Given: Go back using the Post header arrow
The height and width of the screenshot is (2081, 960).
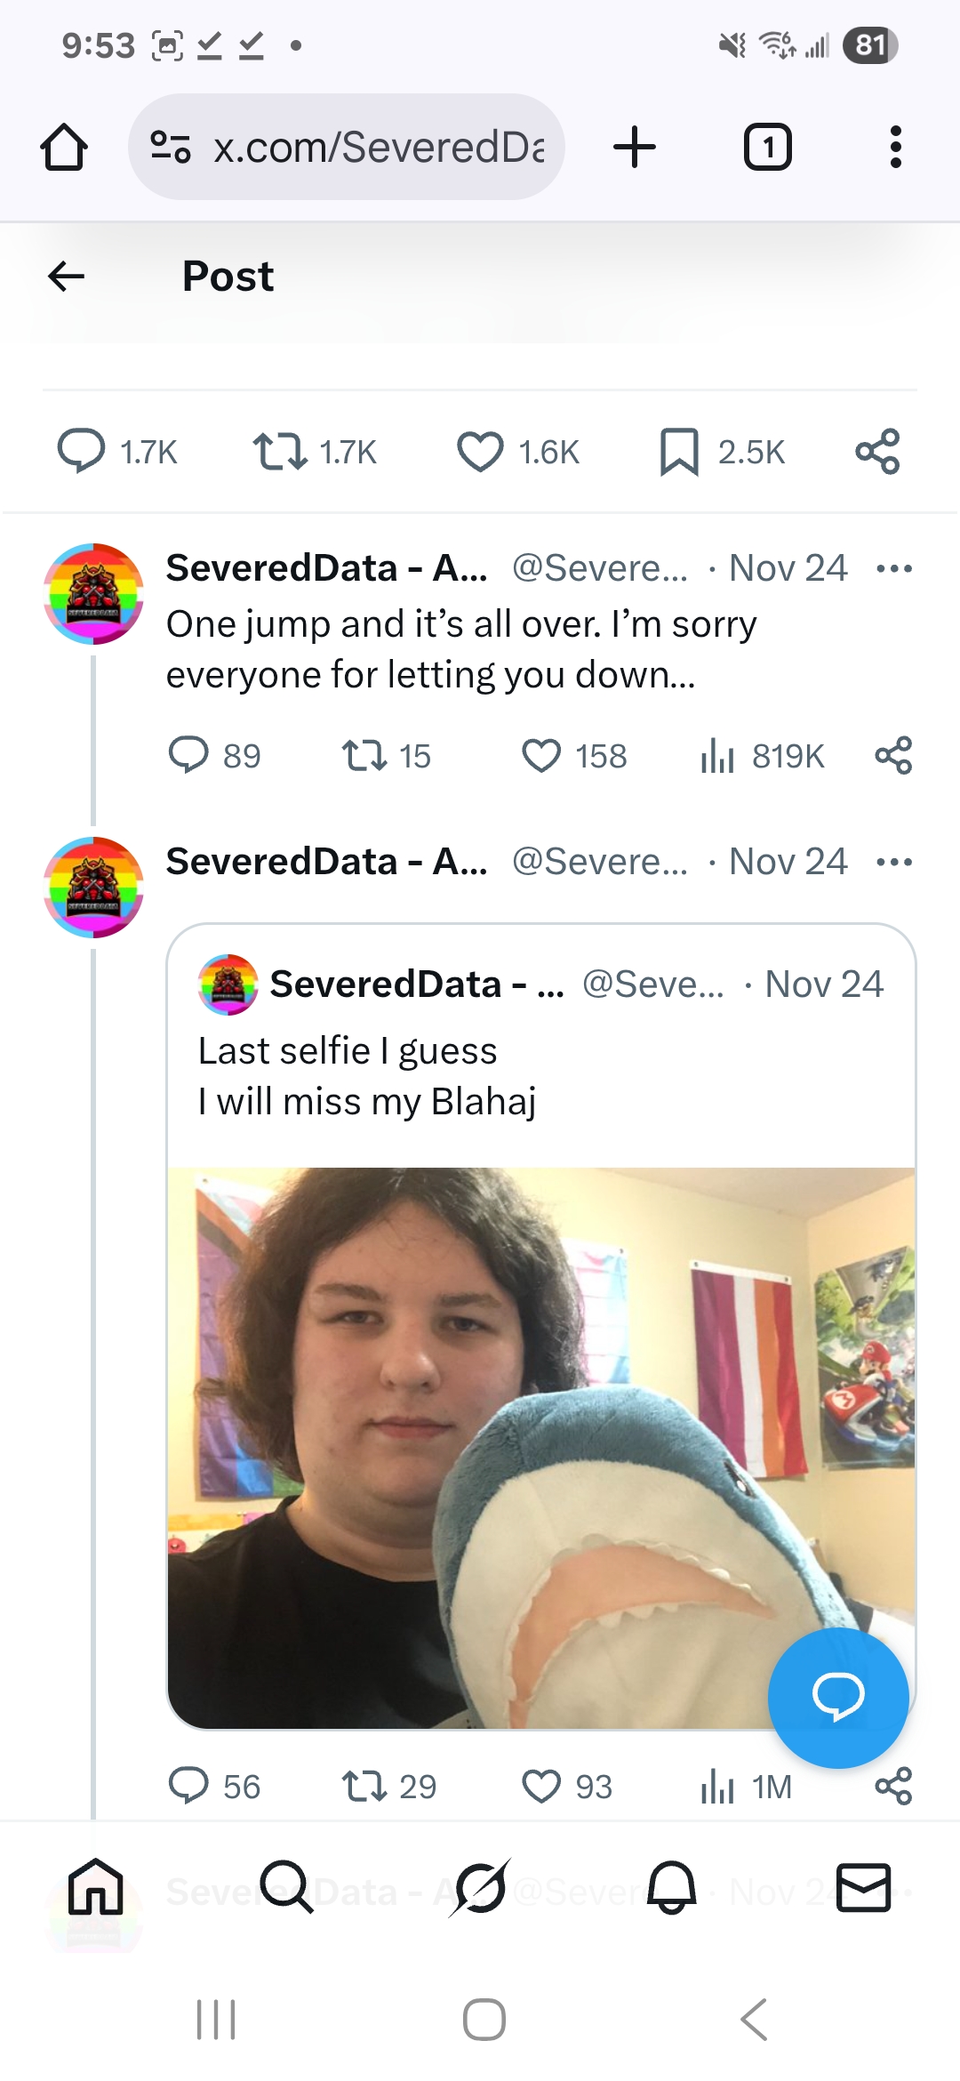Looking at the screenshot, I should pos(67,277).
